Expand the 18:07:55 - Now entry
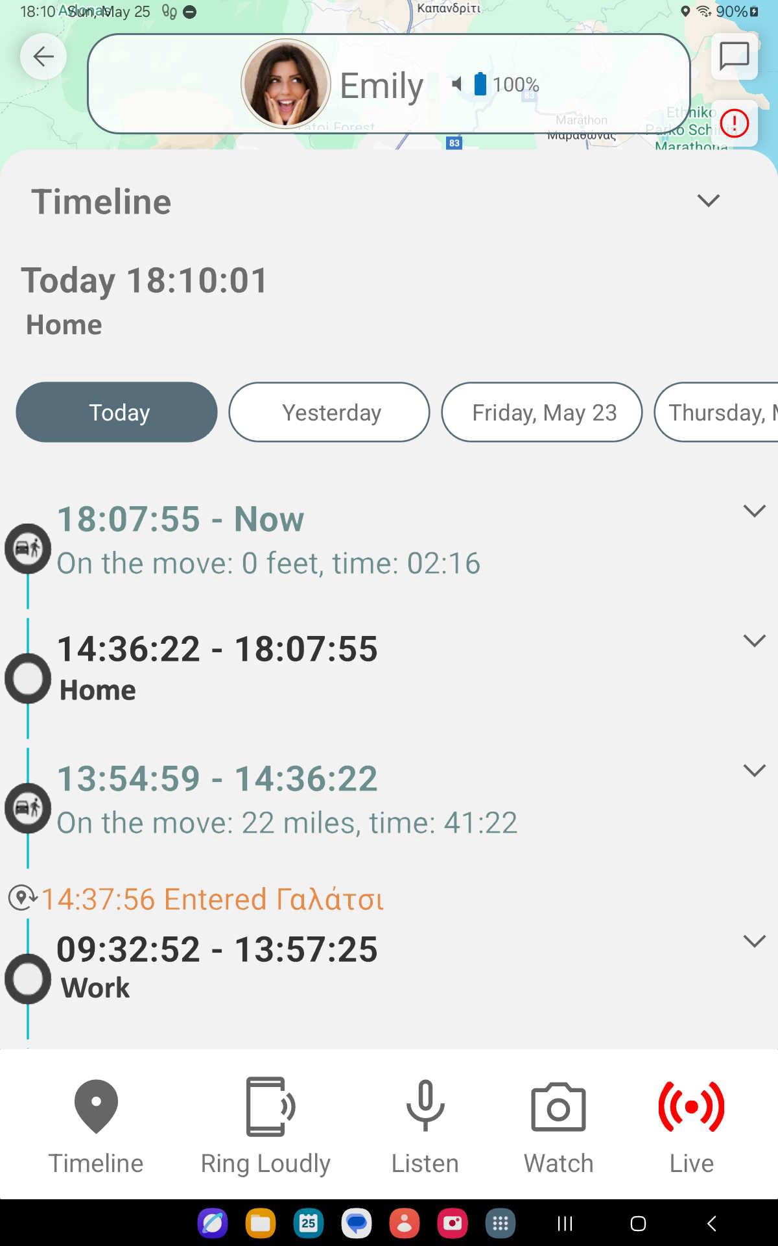 point(754,511)
